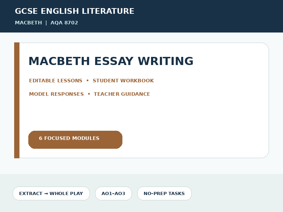
Task: Select the Extract → Whole Play pill
Action: pyautogui.click(x=51, y=193)
